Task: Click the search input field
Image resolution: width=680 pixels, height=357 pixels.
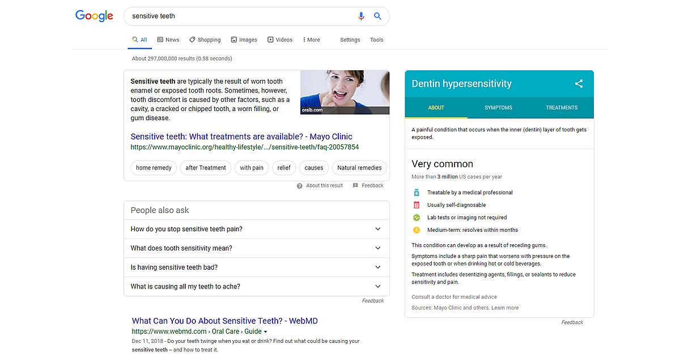Action: [x=238, y=16]
